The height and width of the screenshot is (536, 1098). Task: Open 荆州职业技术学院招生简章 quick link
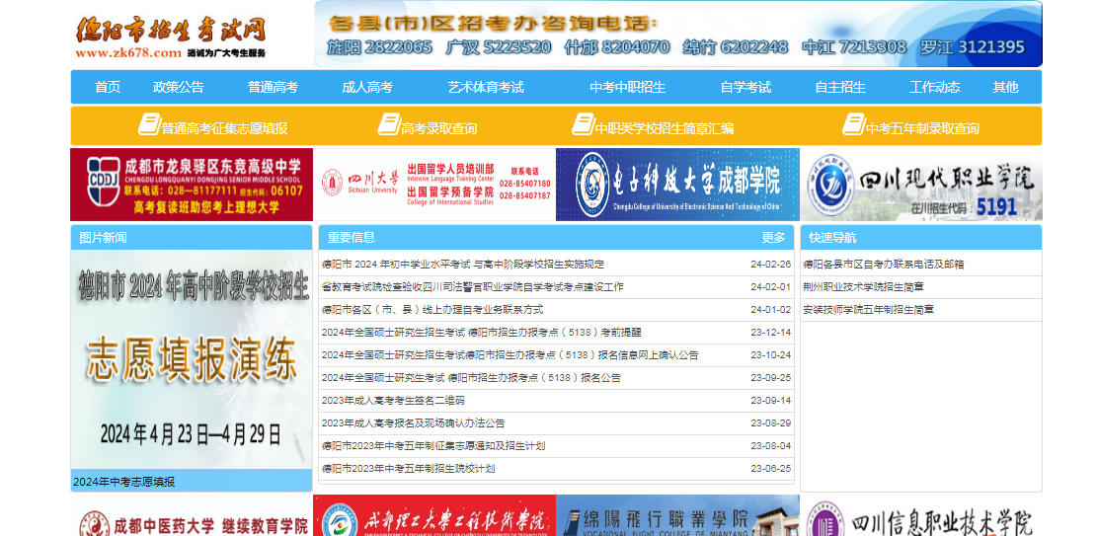[x=863, y=287]
